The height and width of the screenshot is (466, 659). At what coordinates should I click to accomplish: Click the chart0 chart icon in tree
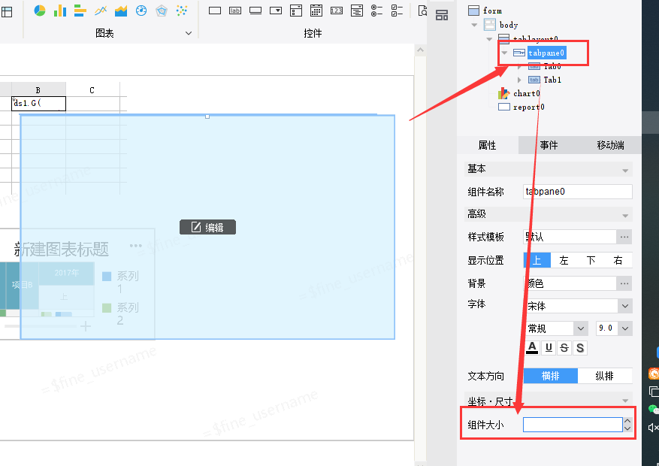pos(503,93)
